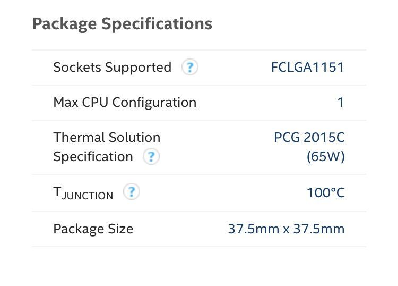Screen dimensions: 398x286
Task: Click the 37.5mm x 37.5mm package size value
Action: tap(286, 229)
